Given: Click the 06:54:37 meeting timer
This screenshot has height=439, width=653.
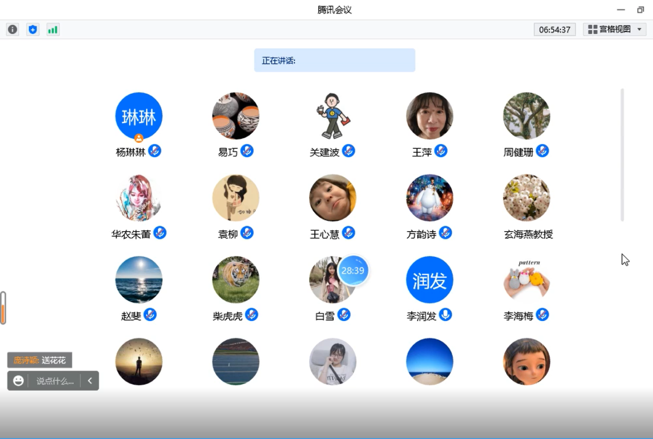Looking at the screenshot, I should [x=554, y=29].
